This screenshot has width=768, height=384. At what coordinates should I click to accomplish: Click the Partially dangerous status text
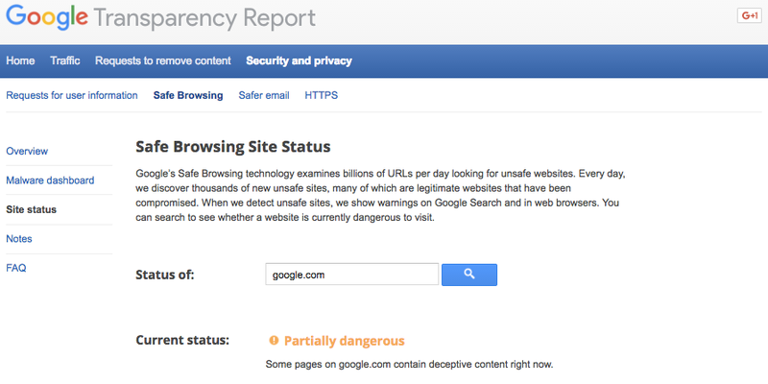[x=345, y=341]
